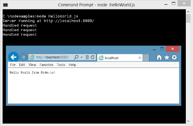Screen dimensions: 193x126
Task: Click the Search magnifier icon in address bar
Action: click(76, 57)
